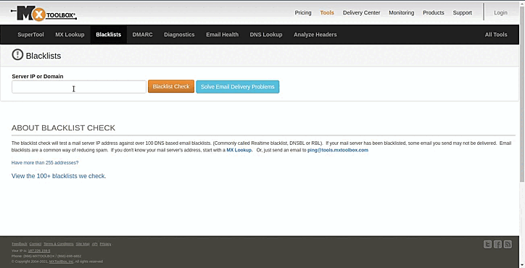Click the MxToolbox logo
Screen dimensions: 525x268
[44, 13]
